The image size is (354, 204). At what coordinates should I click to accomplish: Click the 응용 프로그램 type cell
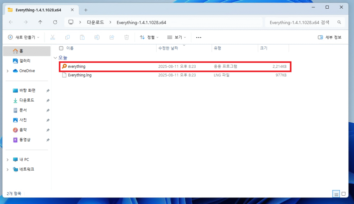click(225, 66)
